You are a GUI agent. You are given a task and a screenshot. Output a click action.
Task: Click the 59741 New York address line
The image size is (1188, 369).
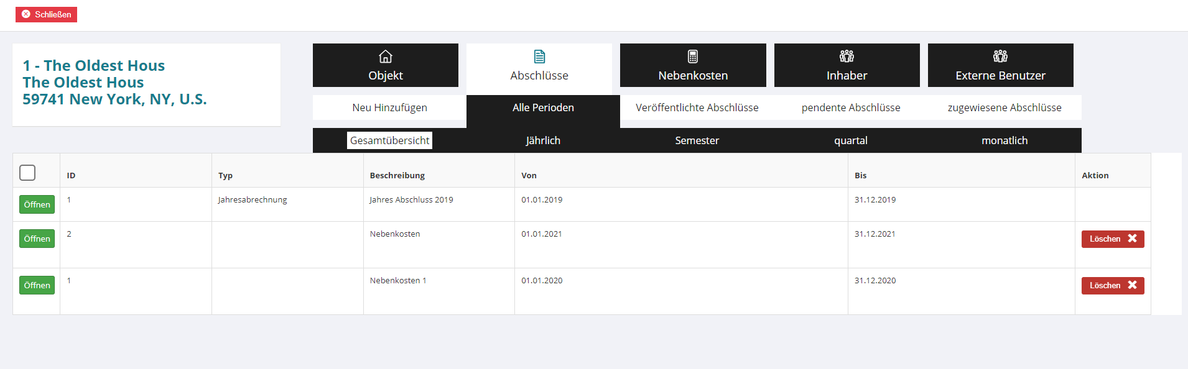click(115, 99)
